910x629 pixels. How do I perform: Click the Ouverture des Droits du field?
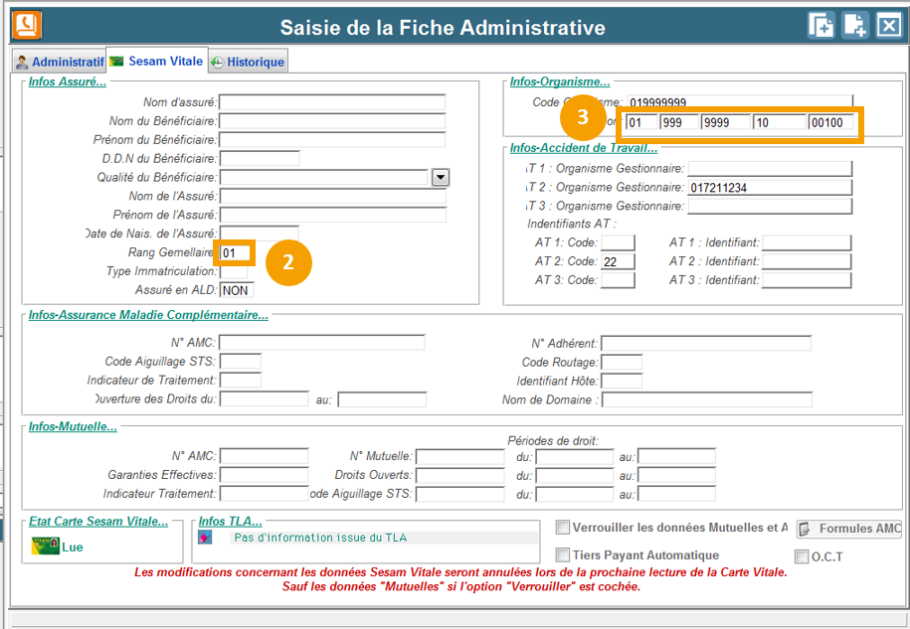click(265, 398)
